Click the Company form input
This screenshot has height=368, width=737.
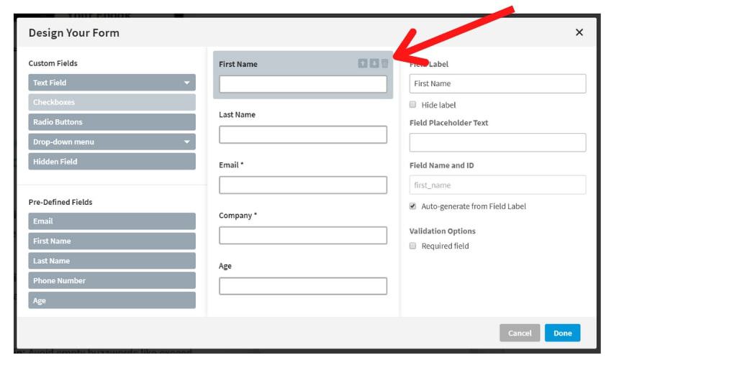(x=303, y=236)
